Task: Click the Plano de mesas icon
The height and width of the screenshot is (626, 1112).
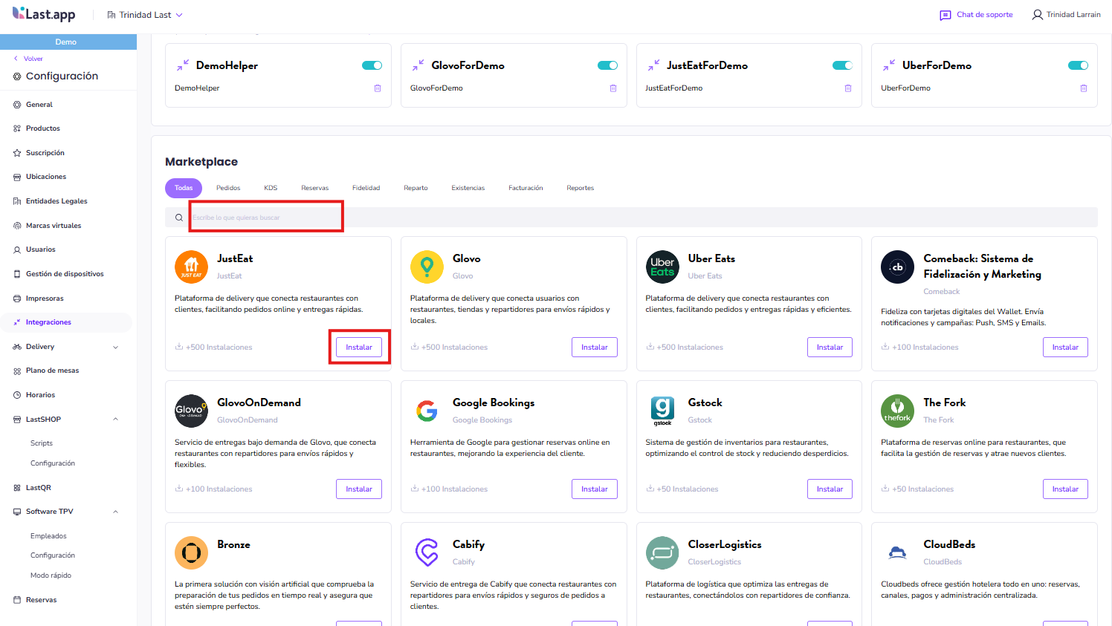Action: point(17,371)
